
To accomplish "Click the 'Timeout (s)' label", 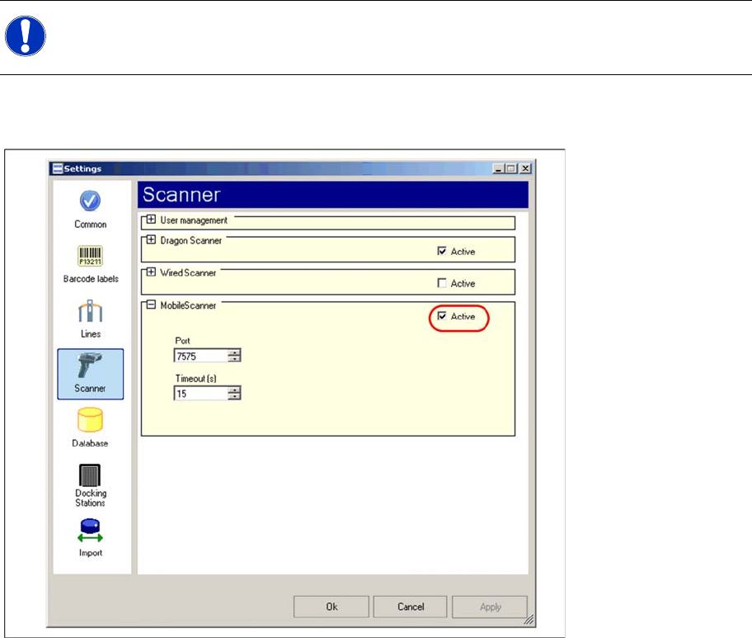I will (x=195, y=378).
